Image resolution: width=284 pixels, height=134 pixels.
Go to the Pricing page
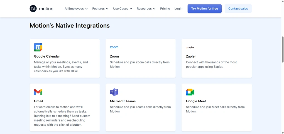click(x=165, y=9)
